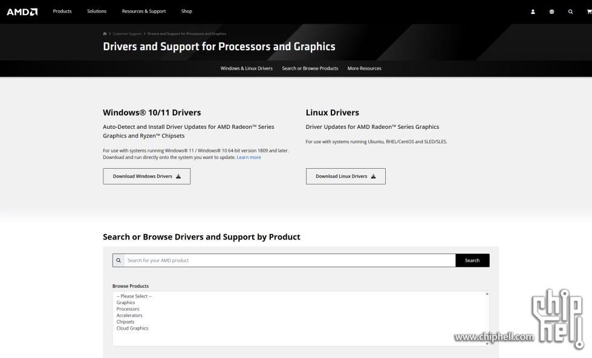Click the 'Drivers and Support for Processors and Graphics' title

pyautogui.click(x=219, y=47)
